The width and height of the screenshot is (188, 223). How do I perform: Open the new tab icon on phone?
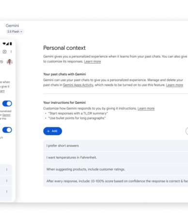point(4,52)
